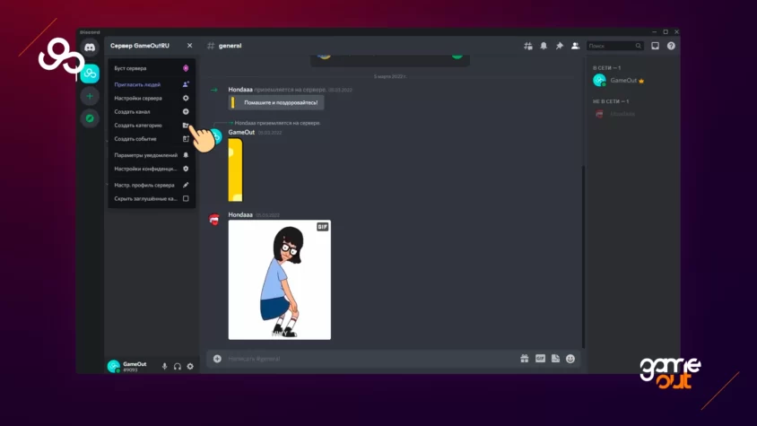The height and width of the screenshot is (426, 757).
Task: Open Параметры уведомлений menu entry
Action: point(152,155)
